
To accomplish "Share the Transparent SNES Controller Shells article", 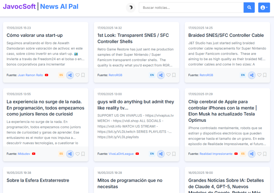I will point(161,75).
